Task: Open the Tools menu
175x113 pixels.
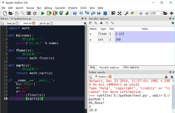Action: pos(83,8)
